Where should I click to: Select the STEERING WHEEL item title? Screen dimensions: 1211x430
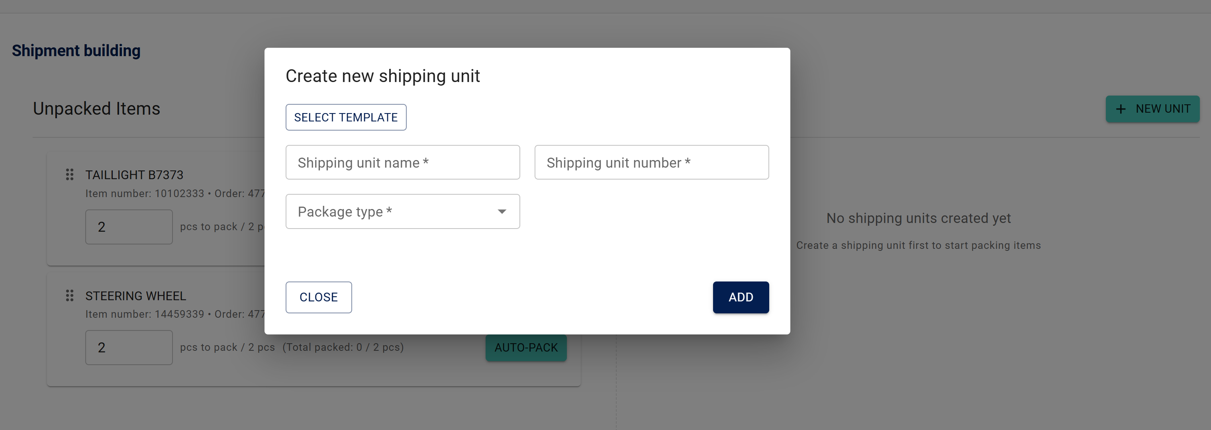click(x=135, y=295)
